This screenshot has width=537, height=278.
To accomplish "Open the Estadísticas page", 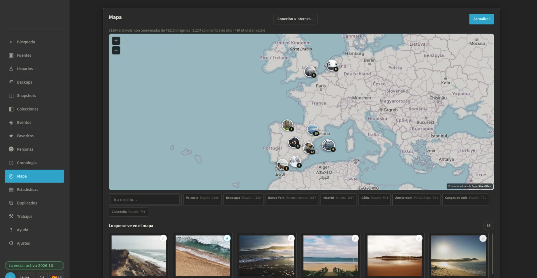I will [x=35, y=190].
